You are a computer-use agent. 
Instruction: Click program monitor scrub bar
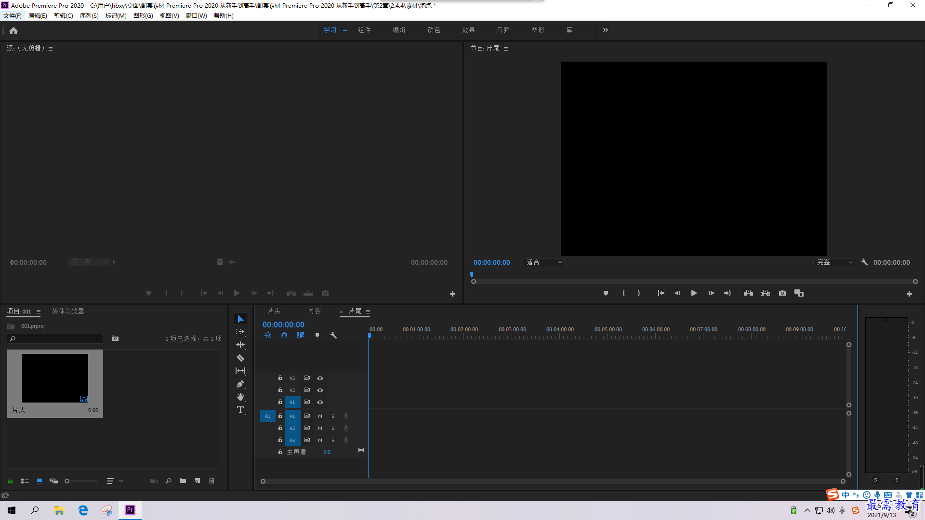click(694, 282)
